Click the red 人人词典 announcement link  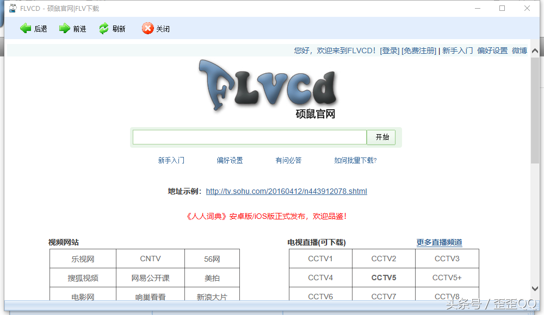266,216
